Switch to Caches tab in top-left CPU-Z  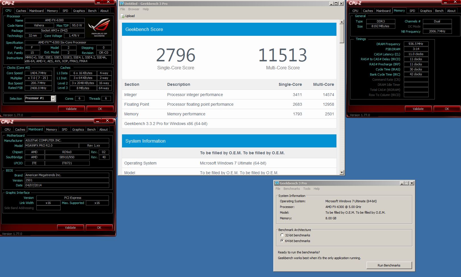[21, 11]
